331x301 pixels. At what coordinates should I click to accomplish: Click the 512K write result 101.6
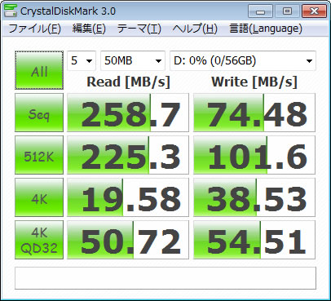click(x=254, y=155)
